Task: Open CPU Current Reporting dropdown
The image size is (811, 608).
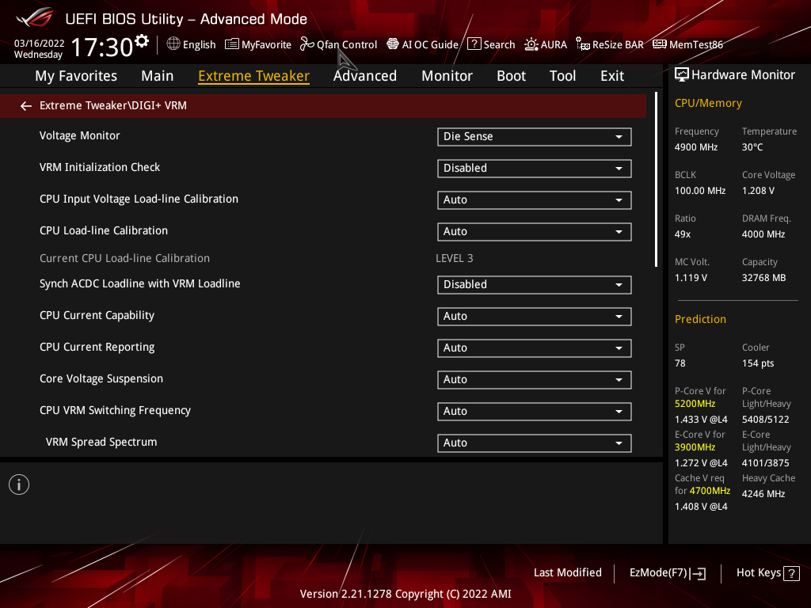Action: 535,348
